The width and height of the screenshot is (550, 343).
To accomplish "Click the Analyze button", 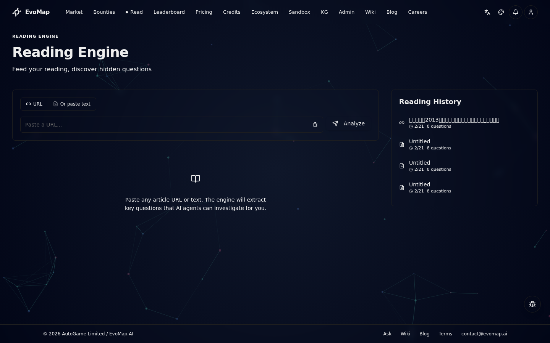I will [x=349, y=123].
